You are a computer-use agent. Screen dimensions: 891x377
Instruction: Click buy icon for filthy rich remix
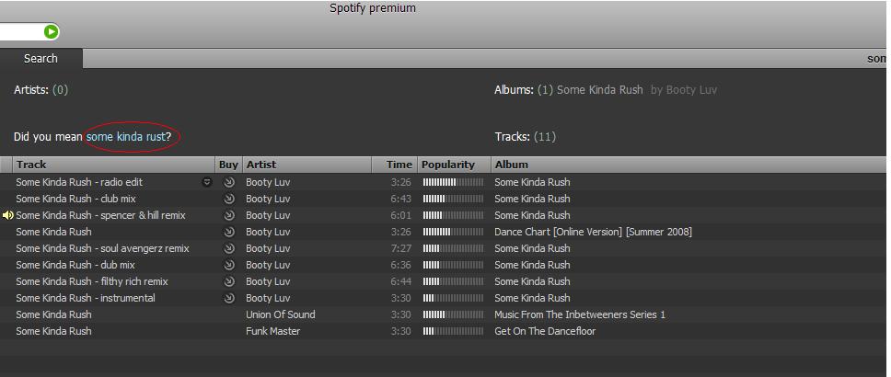[229, 281]
